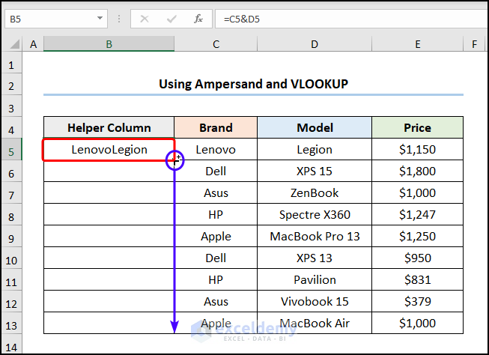Select the empty Helper Column cell in row 12

point(109,301)
